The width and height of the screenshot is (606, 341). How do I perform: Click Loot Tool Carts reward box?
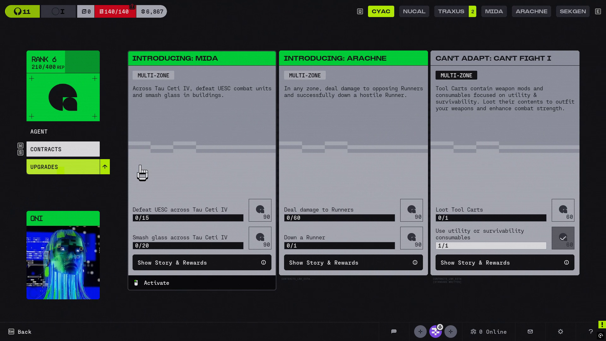click(563, 210)
